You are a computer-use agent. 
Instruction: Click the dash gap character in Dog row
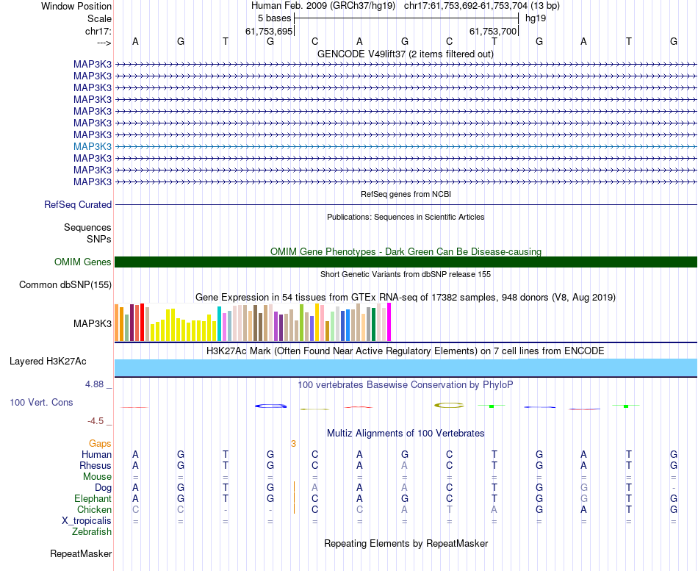click(674, 488)
